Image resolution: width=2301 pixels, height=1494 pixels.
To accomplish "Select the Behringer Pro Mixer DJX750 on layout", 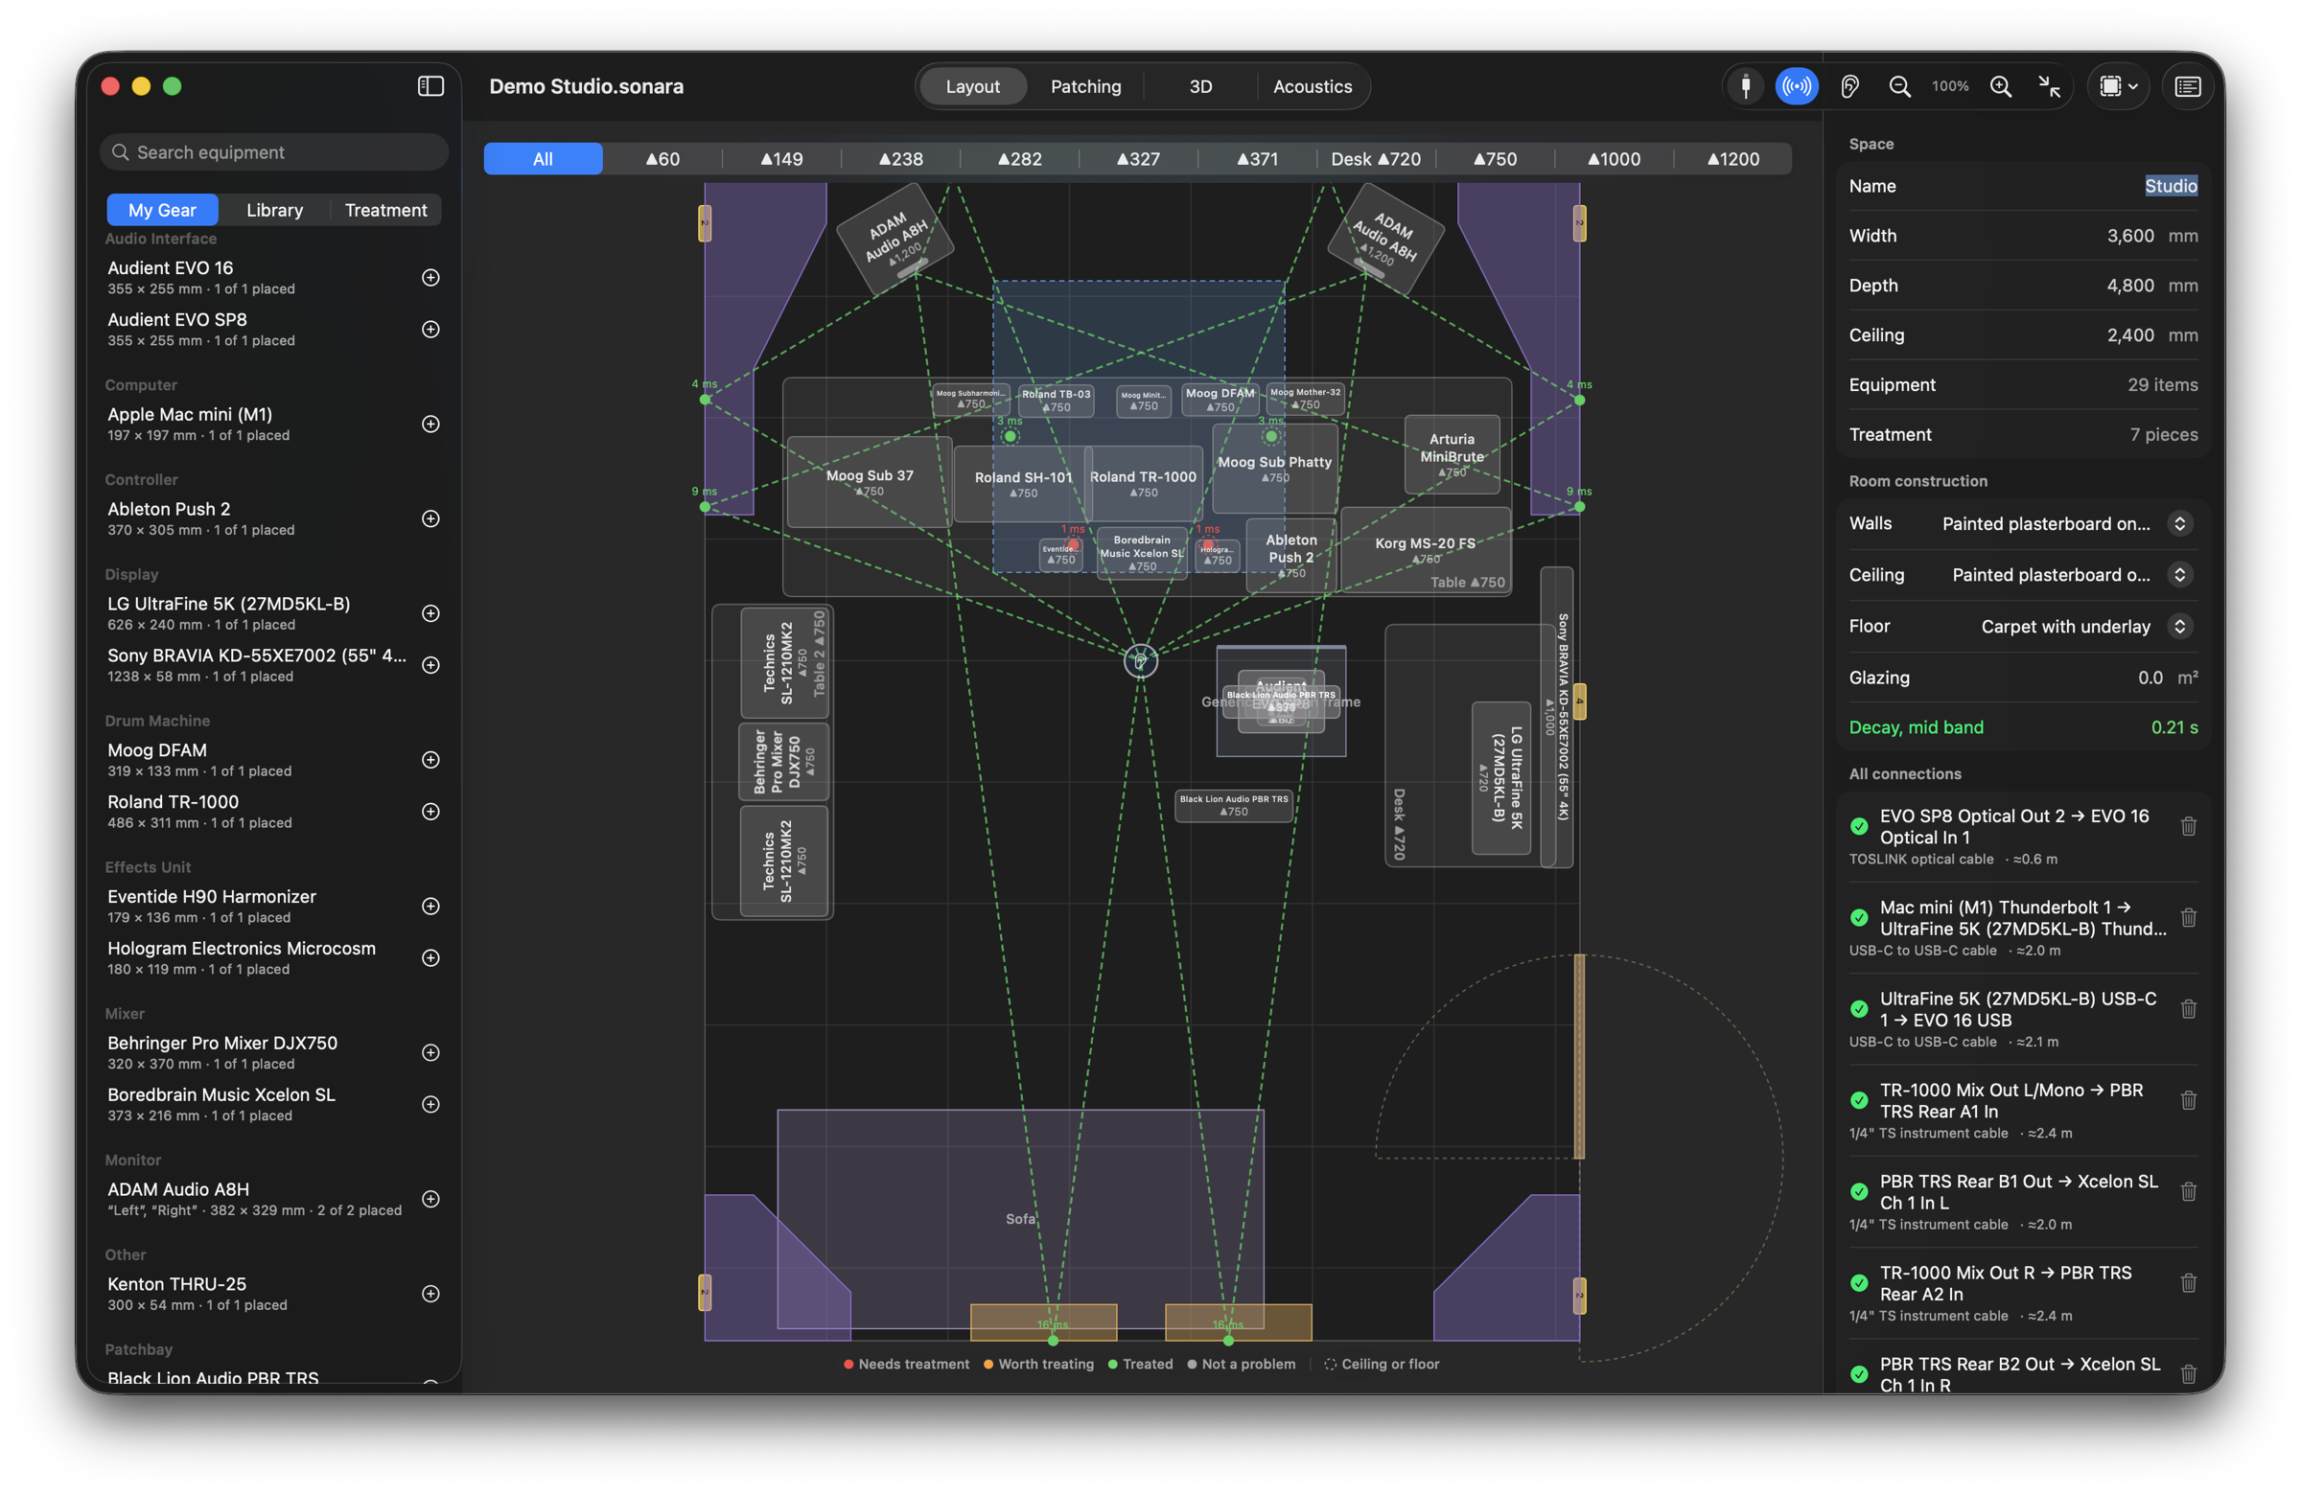I will 783,761.
